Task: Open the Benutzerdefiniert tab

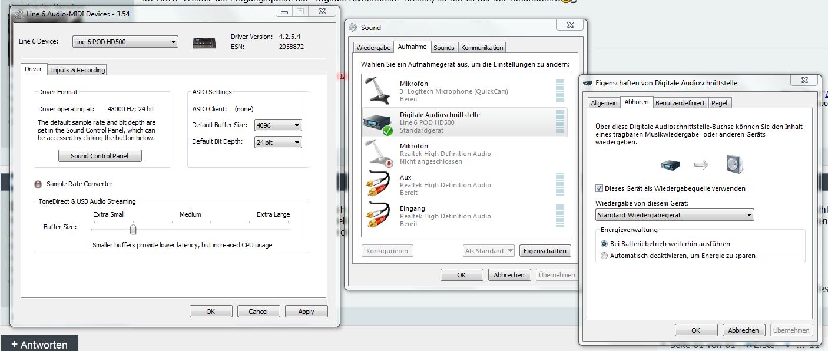Action: point(680,103)
